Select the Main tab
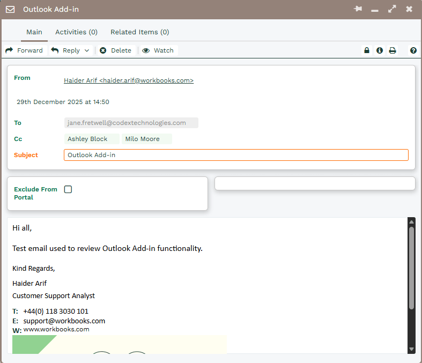Image resolution: width=422 pixels, height=363 pixels. click(34, 32)
